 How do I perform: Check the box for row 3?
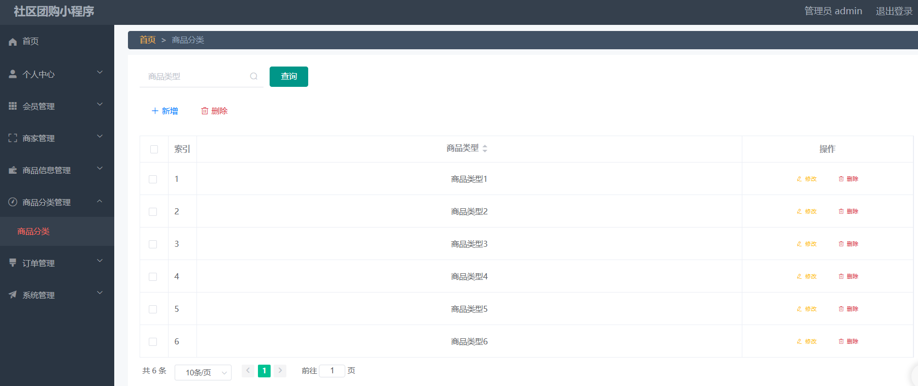coord(153,244)
